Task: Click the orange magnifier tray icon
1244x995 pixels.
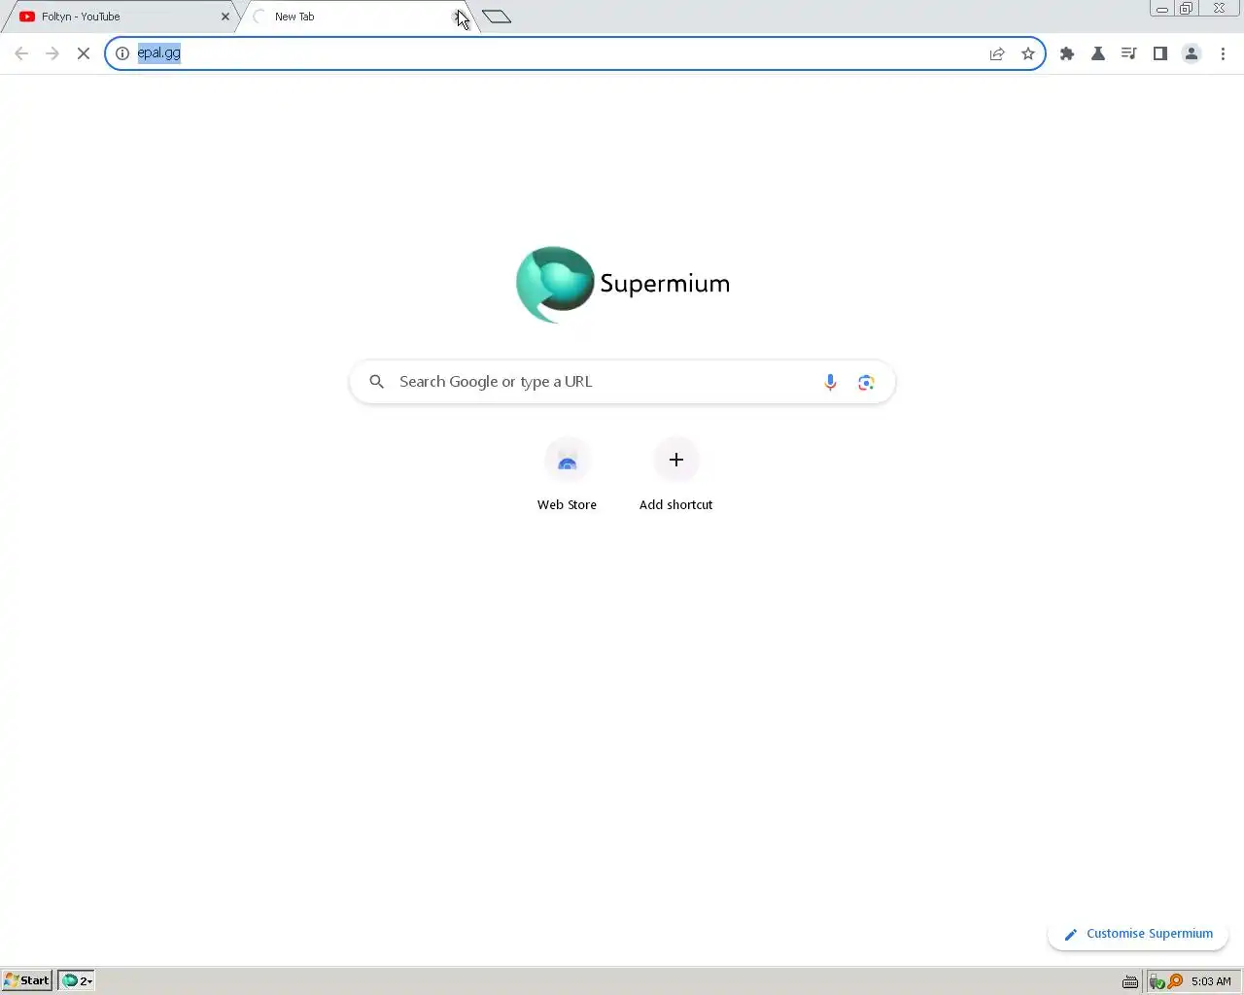Action: 1175,981
